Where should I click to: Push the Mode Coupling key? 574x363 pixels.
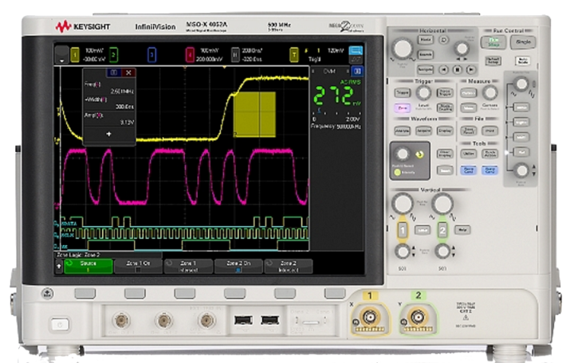tap(445, 107)
